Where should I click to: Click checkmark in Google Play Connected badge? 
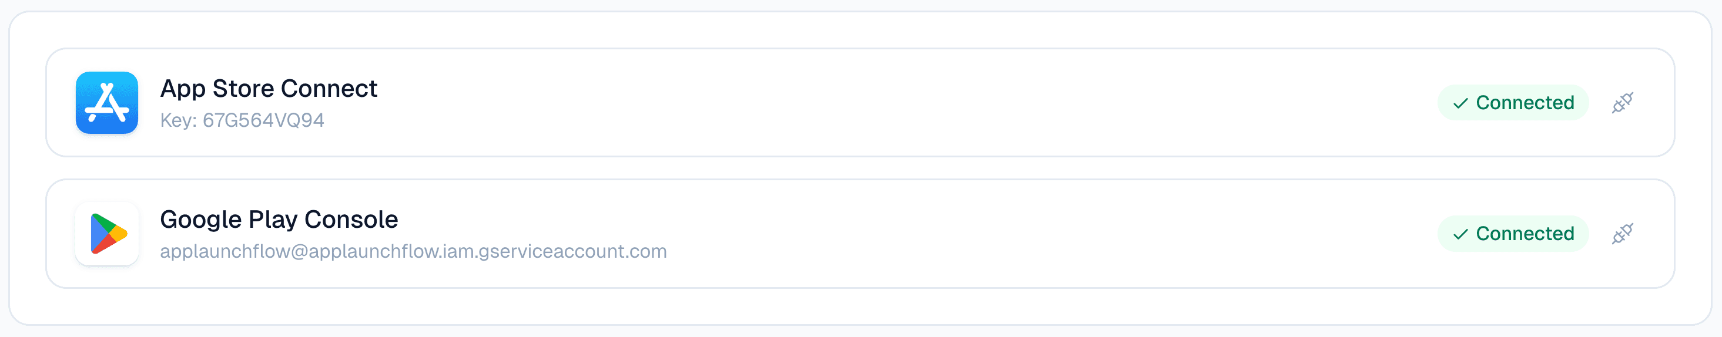(1460, 234)
